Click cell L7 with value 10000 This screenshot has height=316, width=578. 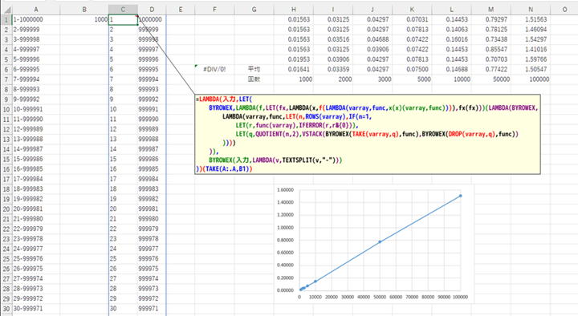(451, 79)
